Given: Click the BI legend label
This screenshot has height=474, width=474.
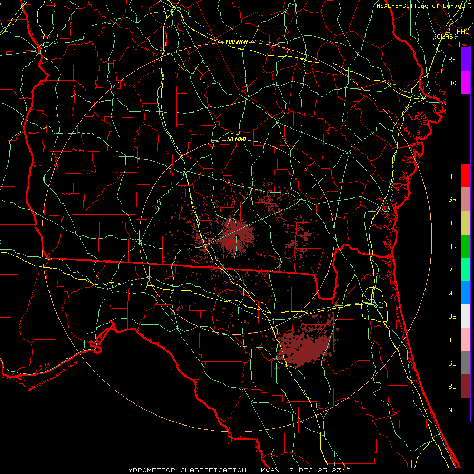Looking at the screenshot, I should point(452,387).
